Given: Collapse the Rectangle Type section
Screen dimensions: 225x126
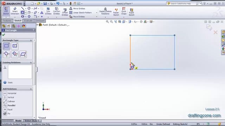Looking at the screenshot, I should 31,41.
